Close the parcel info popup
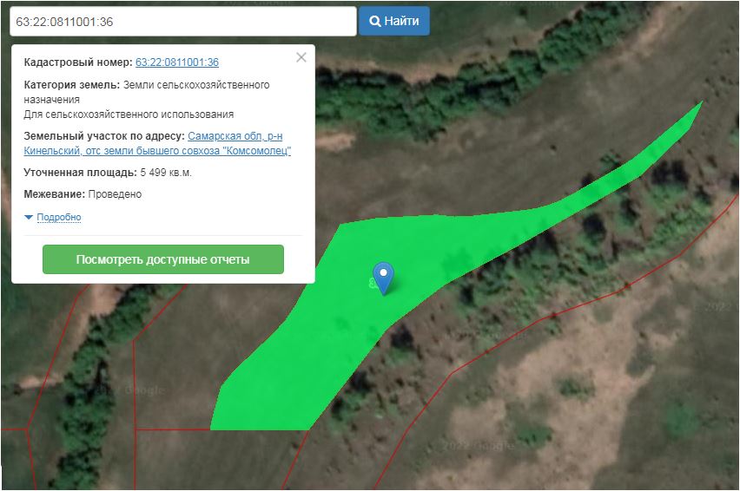The height and width of the screenshot is (491, 740). pos(301,58)
